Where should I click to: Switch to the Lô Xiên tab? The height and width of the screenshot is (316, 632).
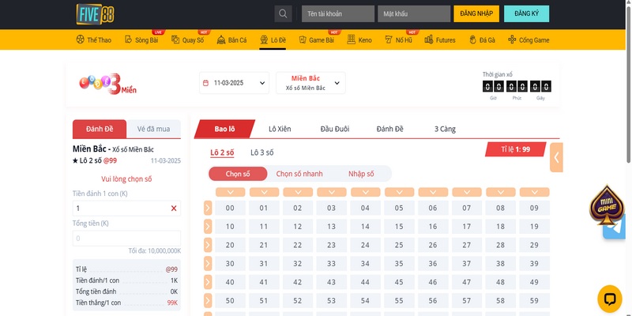(x=282, y=129)
